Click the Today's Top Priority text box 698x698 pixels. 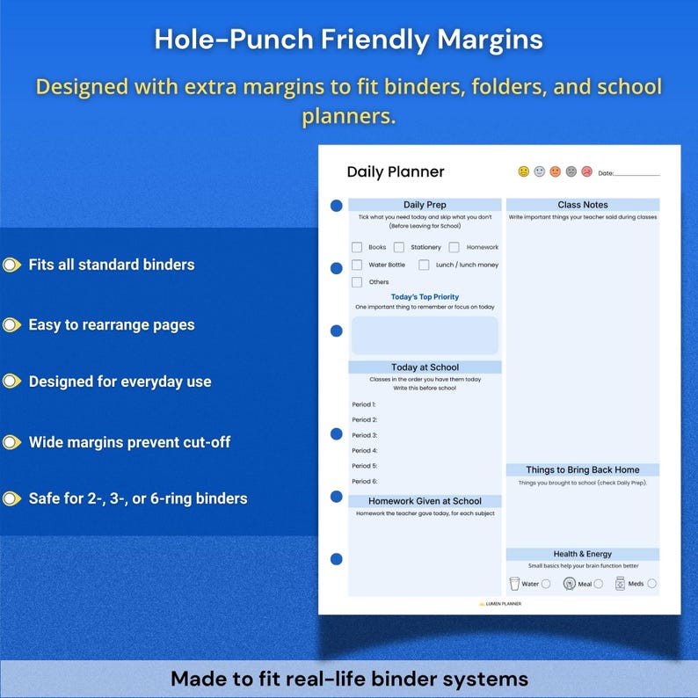[425, 335]
